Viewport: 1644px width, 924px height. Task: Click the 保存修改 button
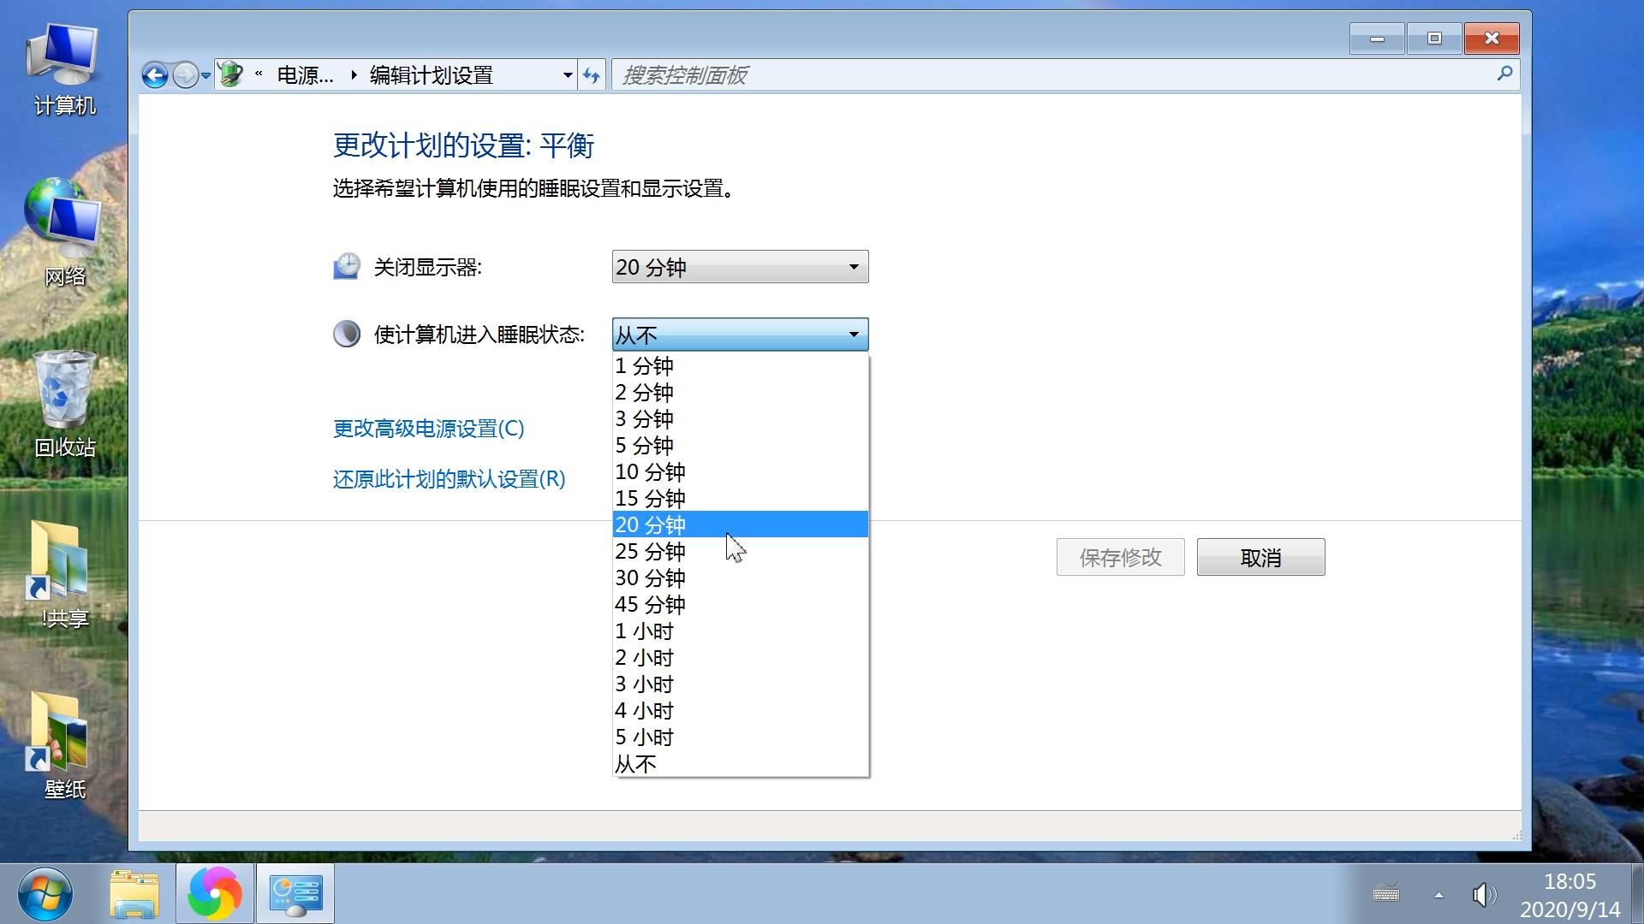[1120, 557]
